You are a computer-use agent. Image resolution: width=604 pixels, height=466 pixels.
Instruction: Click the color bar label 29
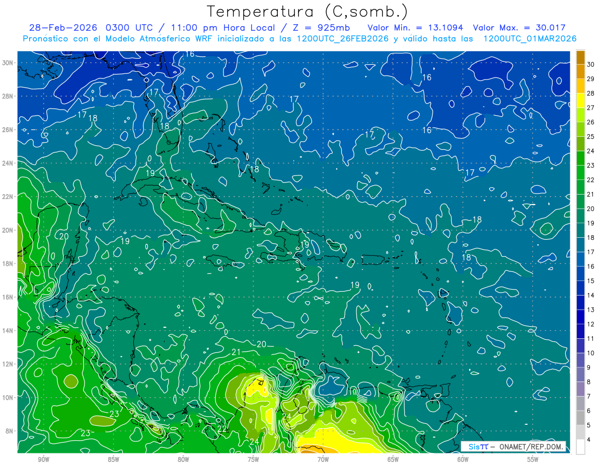591,79
